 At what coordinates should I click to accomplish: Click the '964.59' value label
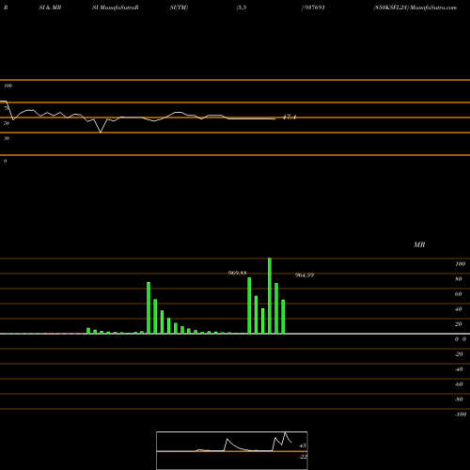pos(305,275)
